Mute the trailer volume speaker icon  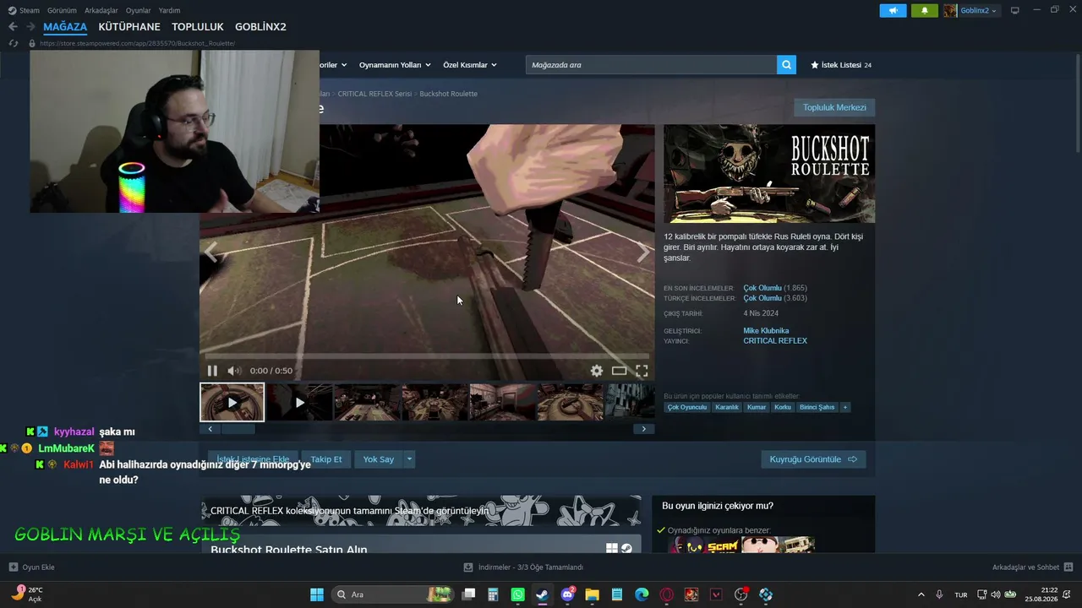234,371
